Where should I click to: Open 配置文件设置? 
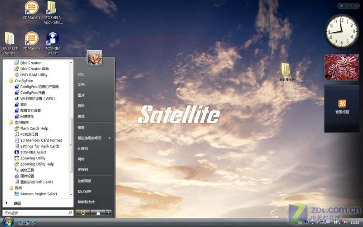point(28,110)
